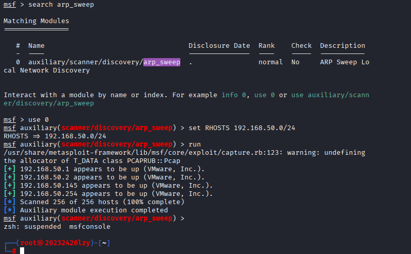Click the '192.168.50.2 appears to be up' line
The image size is (411, 254).
(104, 177)
